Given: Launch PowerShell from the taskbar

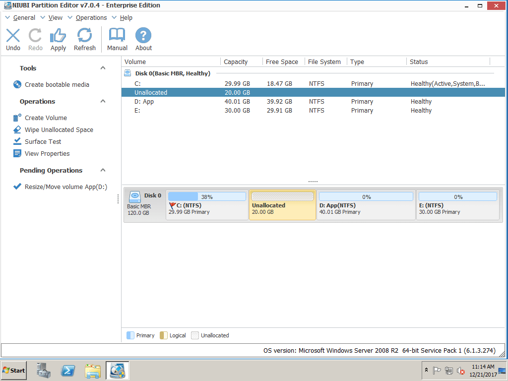Looking at the screenshot, I should click(x=68, y=370).
